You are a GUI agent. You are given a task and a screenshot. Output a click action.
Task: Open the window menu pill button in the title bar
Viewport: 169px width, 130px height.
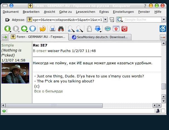point(5,6)
